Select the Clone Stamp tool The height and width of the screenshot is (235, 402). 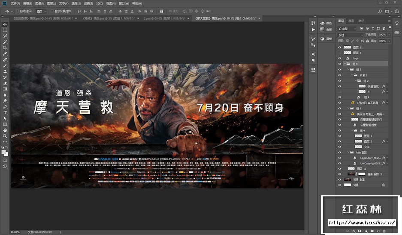(x=5, y=71)
